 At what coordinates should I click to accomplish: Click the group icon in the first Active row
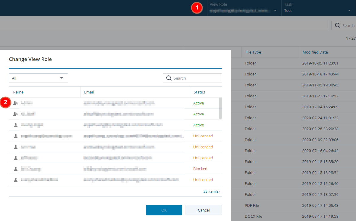16,103
